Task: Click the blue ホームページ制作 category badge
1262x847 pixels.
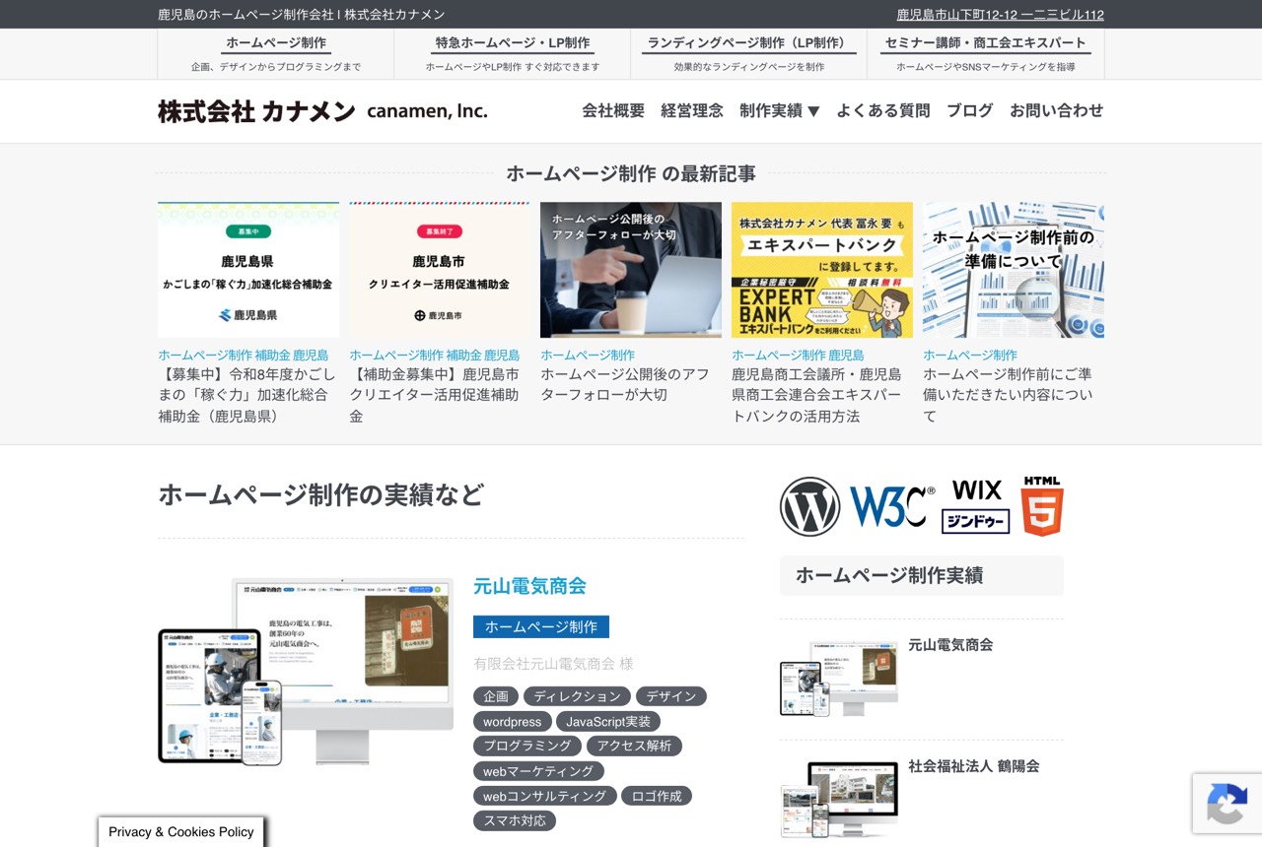Action: pos(541,626)
